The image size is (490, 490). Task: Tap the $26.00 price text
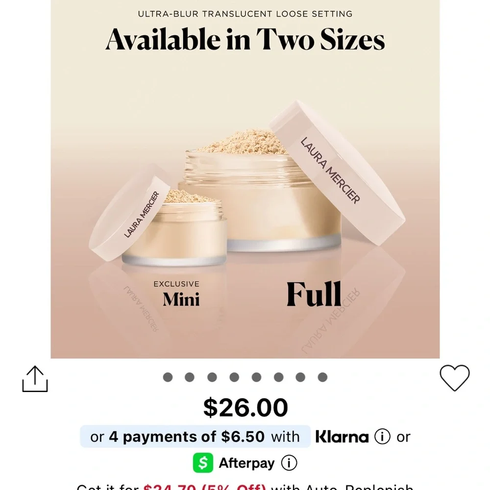[245, 408]
